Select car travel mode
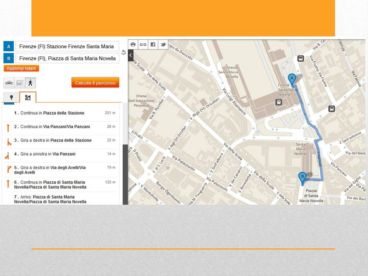Viewport: 368px width, 276px height. [9, 82]
